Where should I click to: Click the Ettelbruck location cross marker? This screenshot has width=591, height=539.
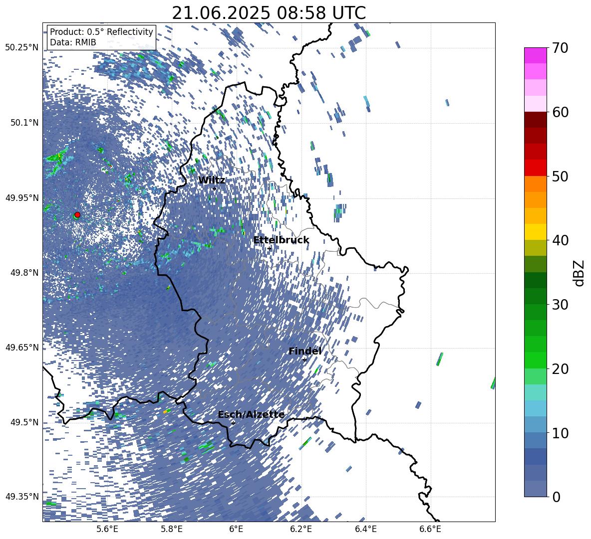click(x=269, y=249)
